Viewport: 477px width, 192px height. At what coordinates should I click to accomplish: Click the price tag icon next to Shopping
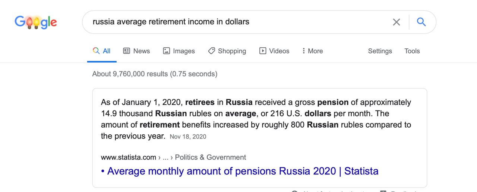pyautogui.click(x=211, y=51)
